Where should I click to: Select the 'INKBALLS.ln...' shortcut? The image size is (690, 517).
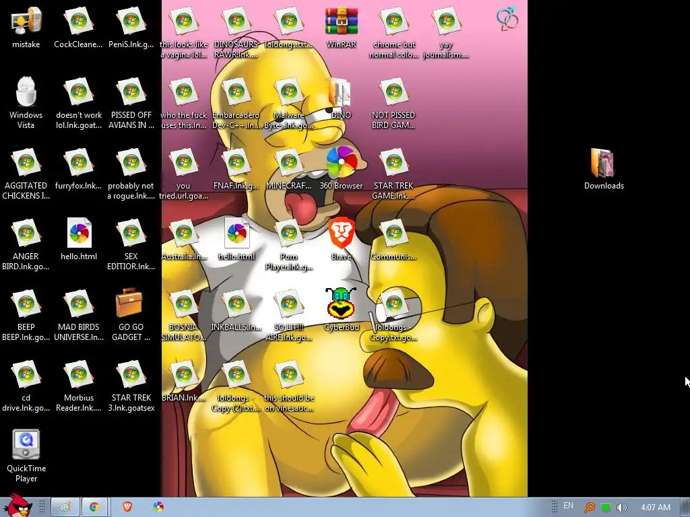pos(236,310)
